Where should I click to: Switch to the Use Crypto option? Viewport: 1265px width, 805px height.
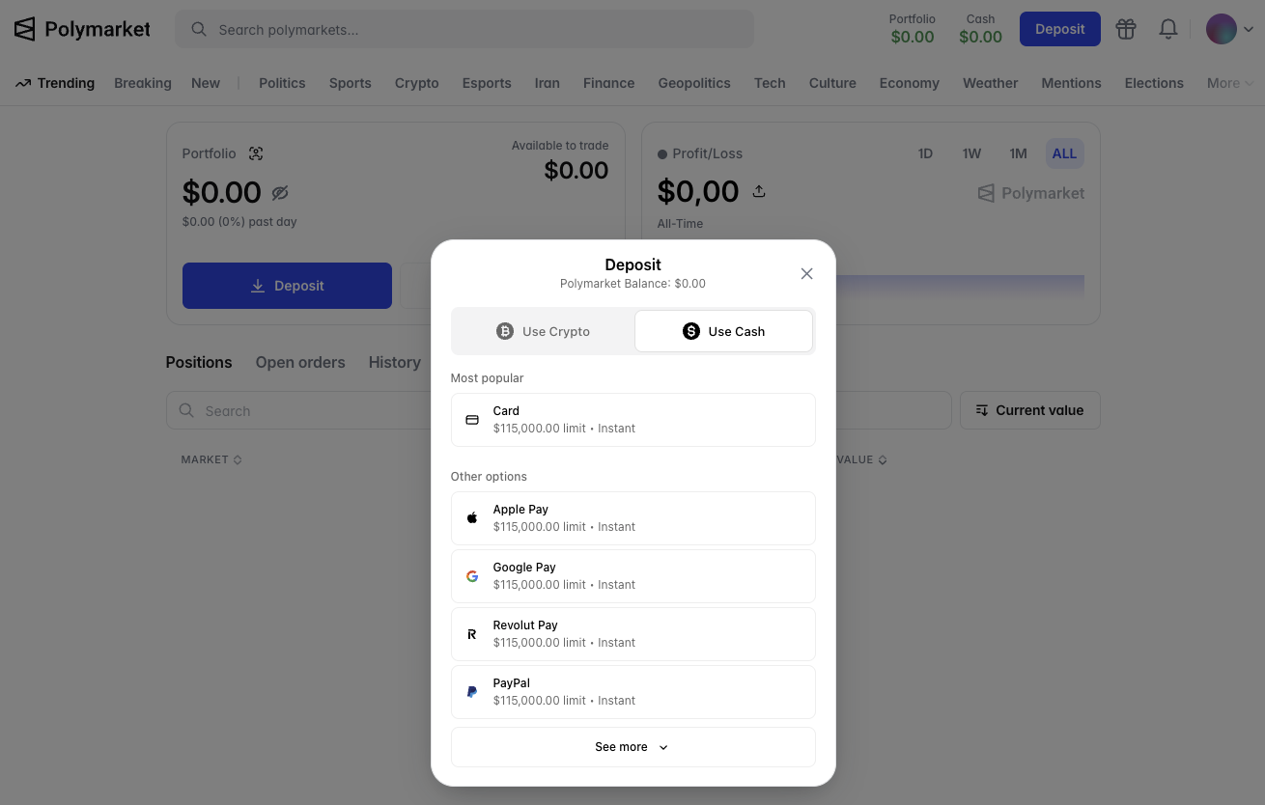pyautogui.click(x=542, y=330)
